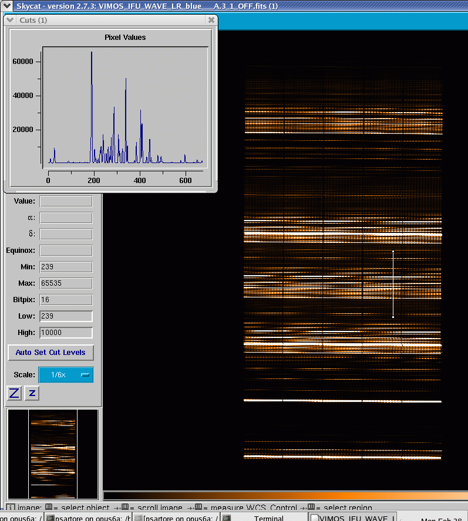The width and height of the screenshot is (468, 521).
Task: Close the Cuts (1) panel
Action: (211, 20)
